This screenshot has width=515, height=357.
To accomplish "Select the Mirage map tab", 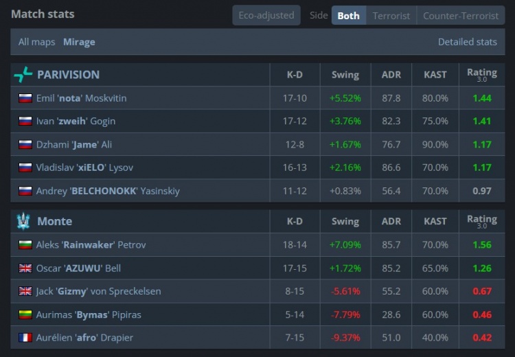I will pos(79,42).
